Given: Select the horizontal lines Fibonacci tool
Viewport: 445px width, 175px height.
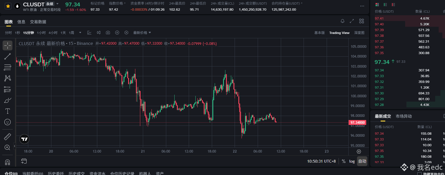Looking at the screenshot, I should tap(8, 67).
